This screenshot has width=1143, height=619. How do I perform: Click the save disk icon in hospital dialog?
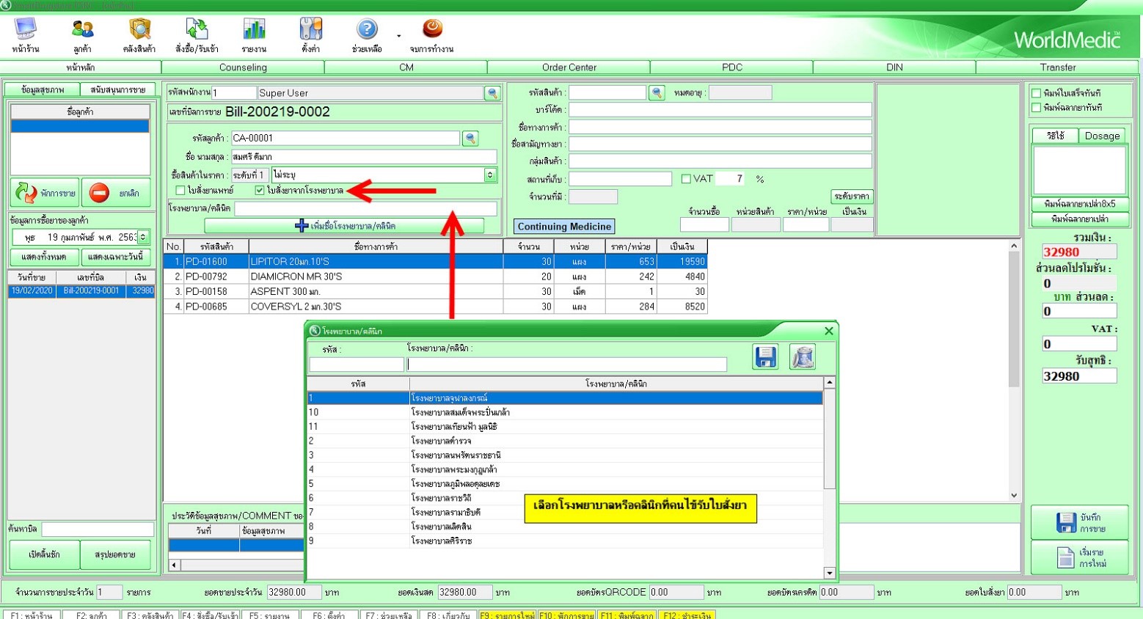pyautogui.click(x=765, y=357)
